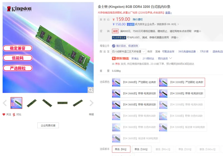
Task: Choose D4 2666频 野兽 电竞游戏款 option
Action: pos(135,93)
